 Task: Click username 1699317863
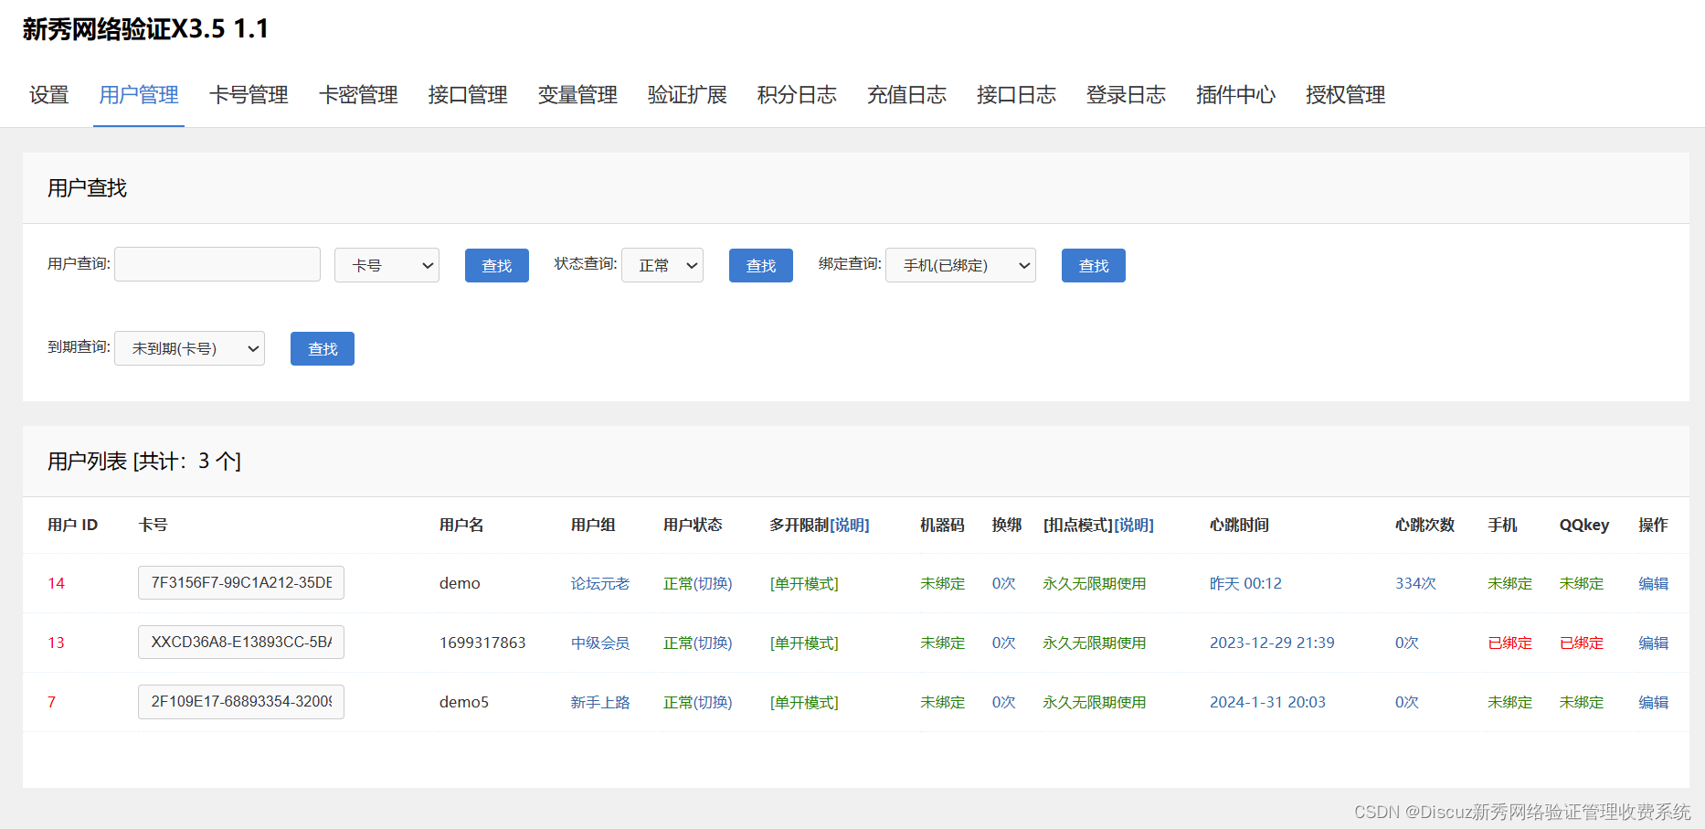pos(482,643)
